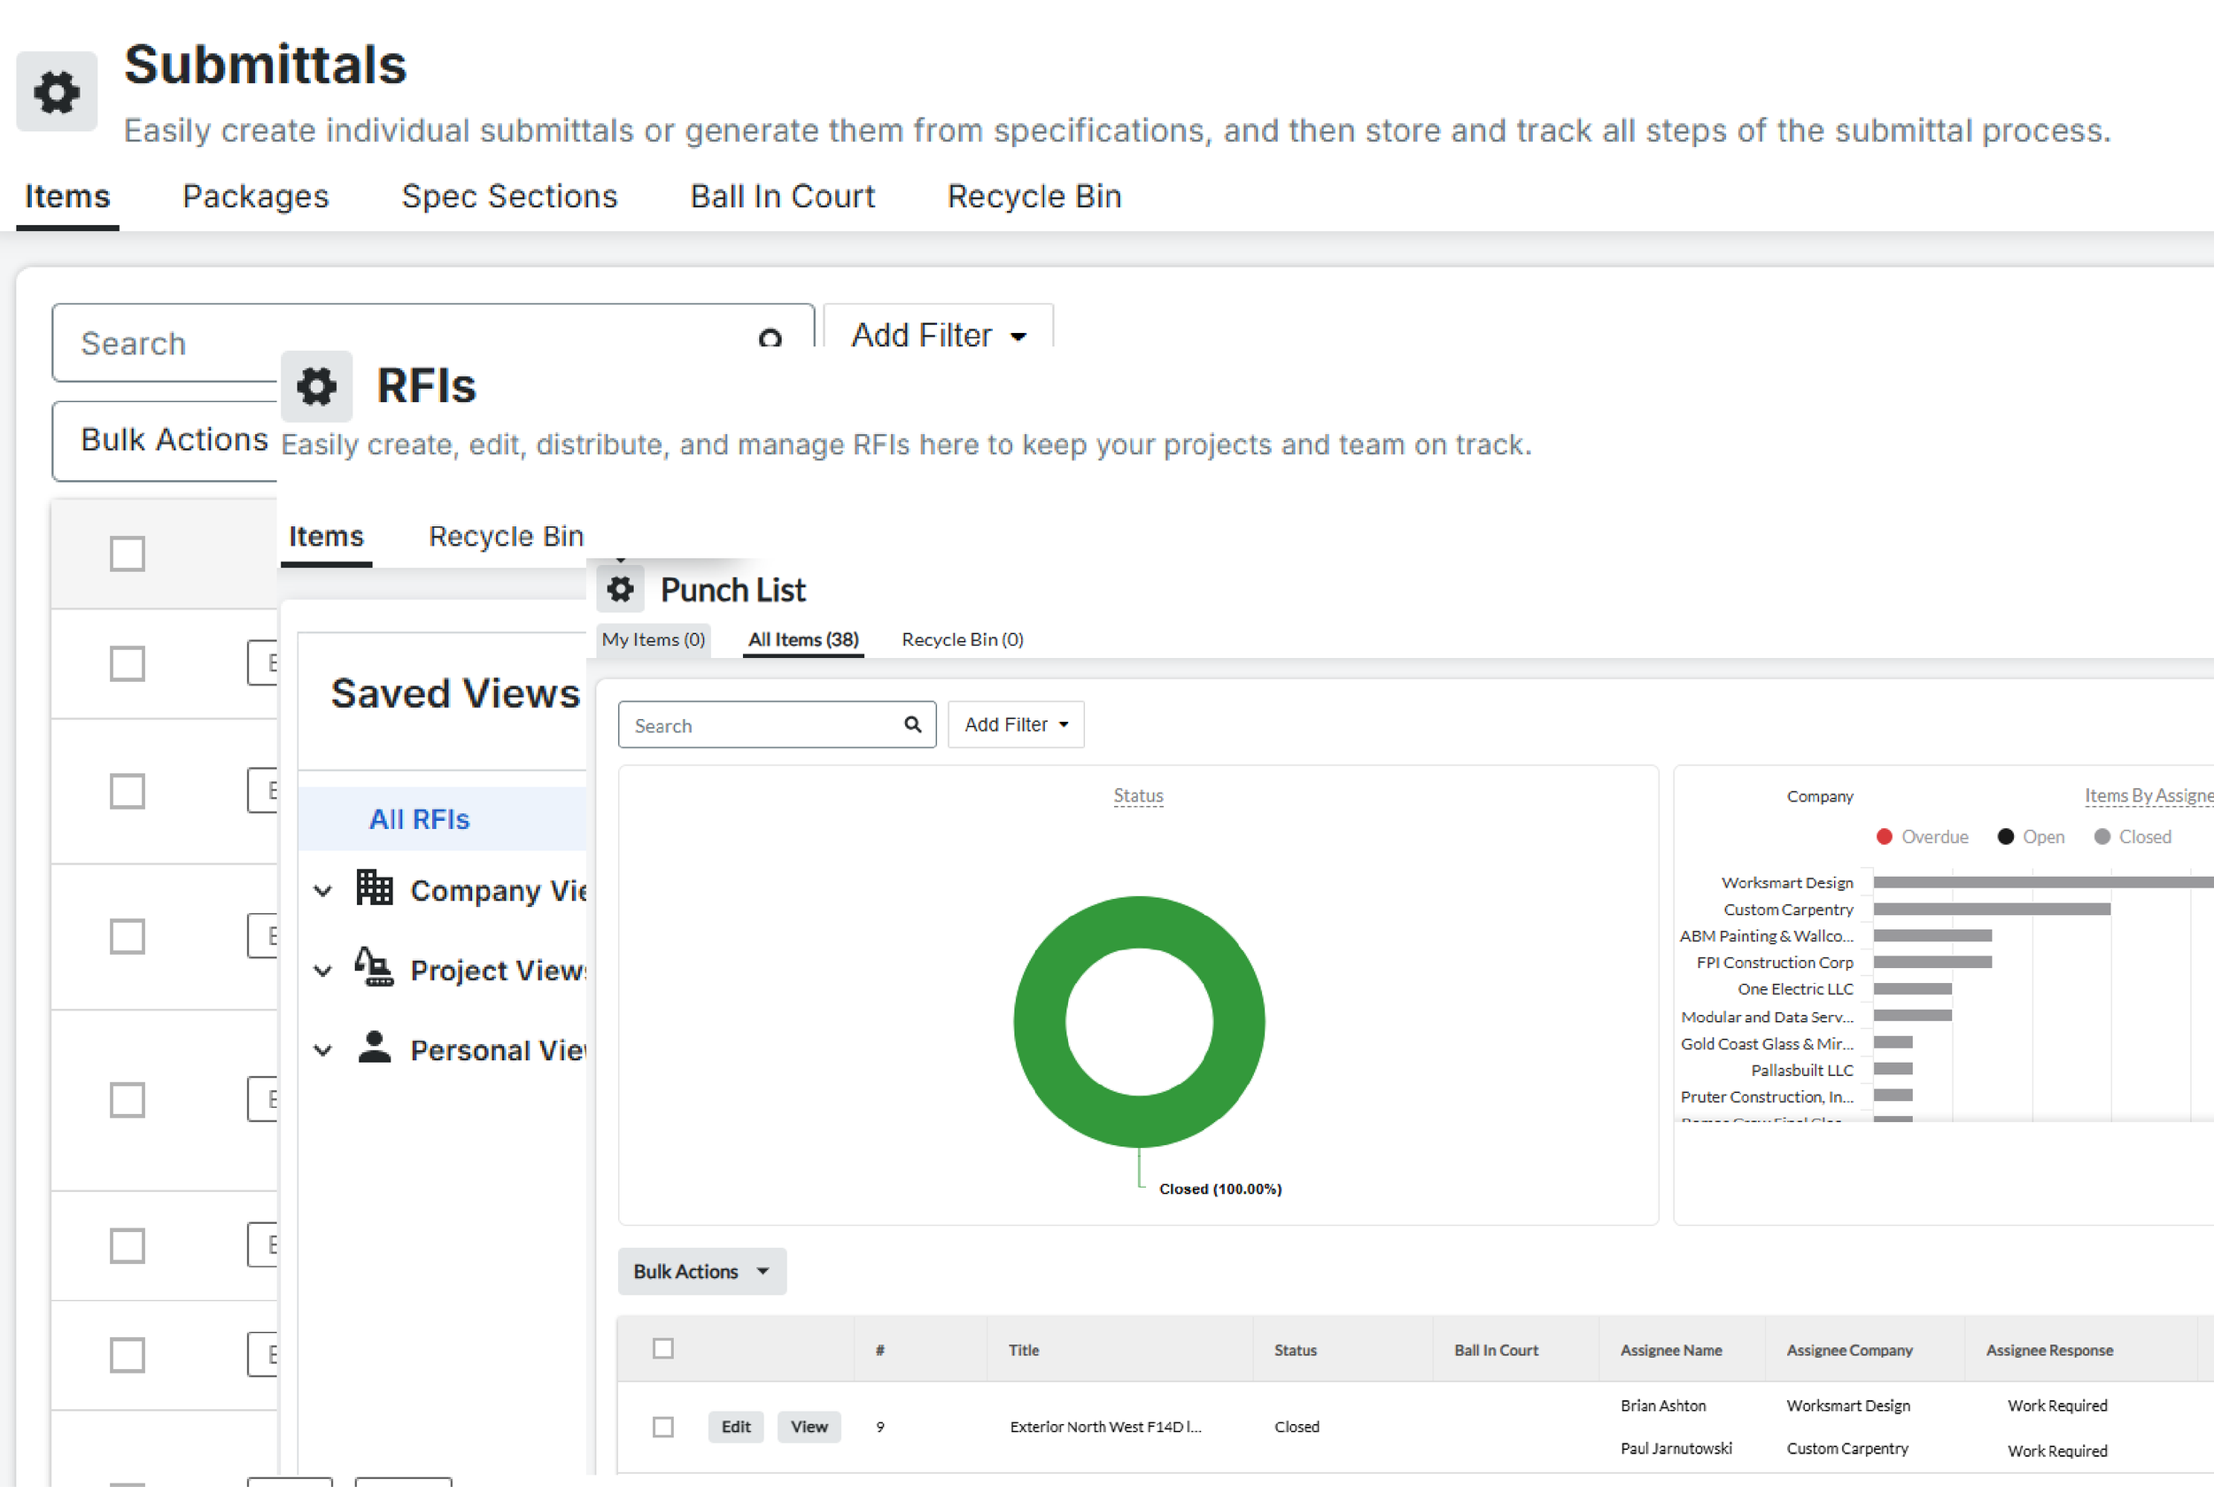This screenshot has width=2214, height=1487.
Task: Open the Submittals Bulk Actions dropdown
Action: tap(165, 440)
